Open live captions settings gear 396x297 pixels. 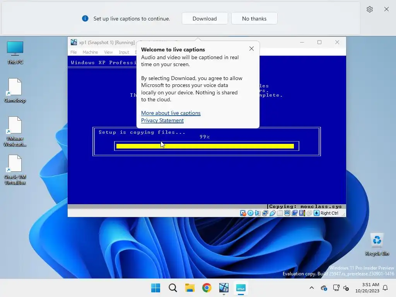(x=370, y=9)
